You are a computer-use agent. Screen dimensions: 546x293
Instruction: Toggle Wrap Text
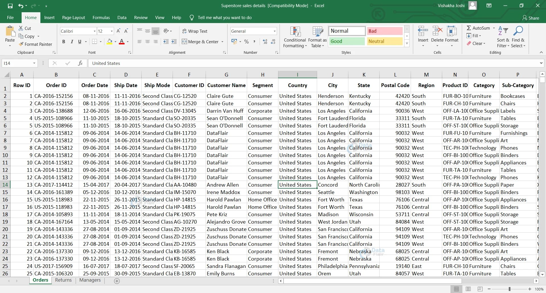195,31
